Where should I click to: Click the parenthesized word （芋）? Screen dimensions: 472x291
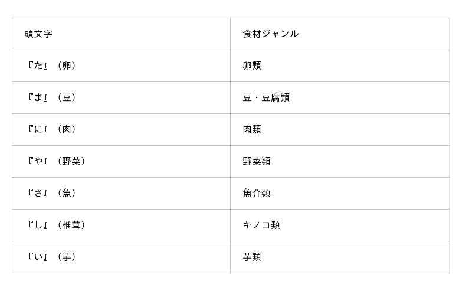click(x=67, y=257)
